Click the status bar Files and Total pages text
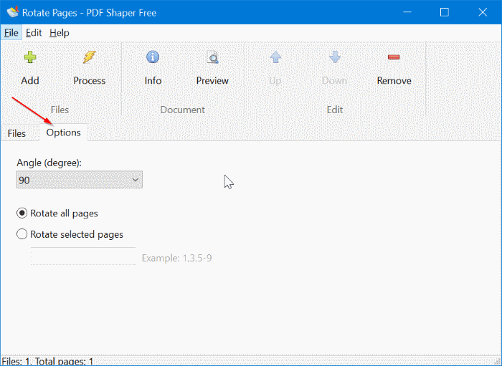The height and width of the screenshot is (366, 502). (47, 362)
